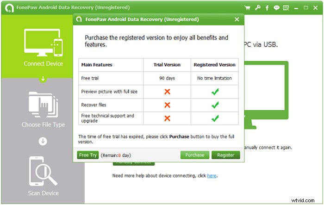Click the Connect Device monitor icon
This screenshot has width=324, height=205.
[x=43, y=43]
